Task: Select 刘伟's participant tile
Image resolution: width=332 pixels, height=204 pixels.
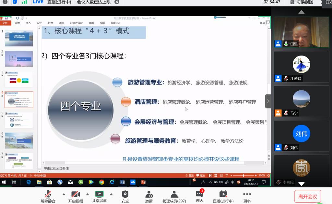Action: [x=302, y=136]
